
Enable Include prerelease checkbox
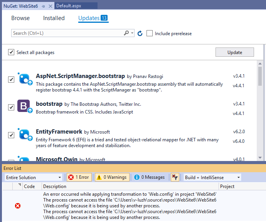coord(150,33)
